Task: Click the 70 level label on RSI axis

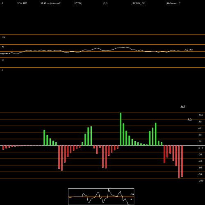Action: click(3, 47)
